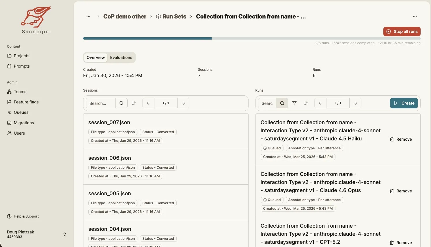Switch to the Evaluations tab
The height and width of the screenshot is (247, 431).
pyautogui.click(x=121, y=57)
